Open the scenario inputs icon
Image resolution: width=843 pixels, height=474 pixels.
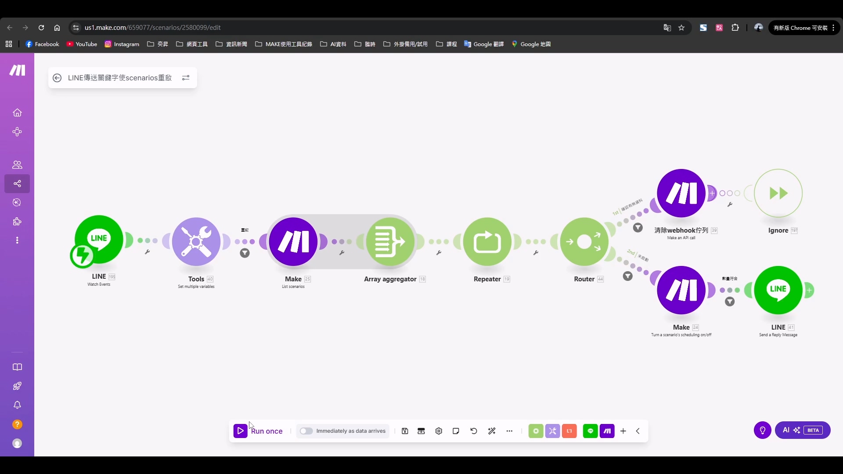pyautogui.click(x=421, y=431)
